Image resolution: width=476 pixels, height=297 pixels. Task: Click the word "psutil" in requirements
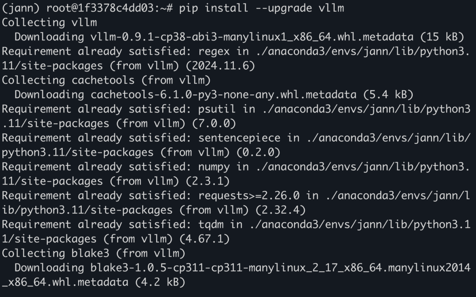(x=218, y=109)
